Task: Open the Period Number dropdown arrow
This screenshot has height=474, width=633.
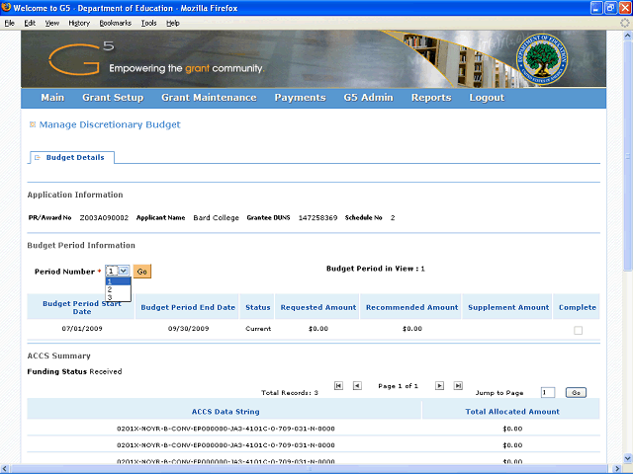Action: tap(125, 271)
